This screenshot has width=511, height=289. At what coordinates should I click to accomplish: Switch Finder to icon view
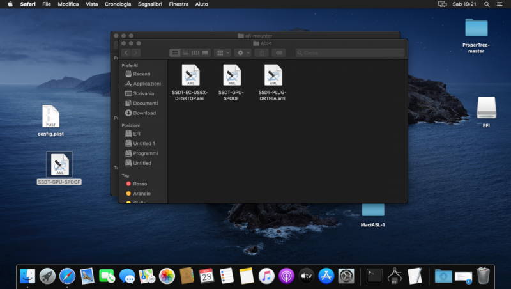point(175,52)
